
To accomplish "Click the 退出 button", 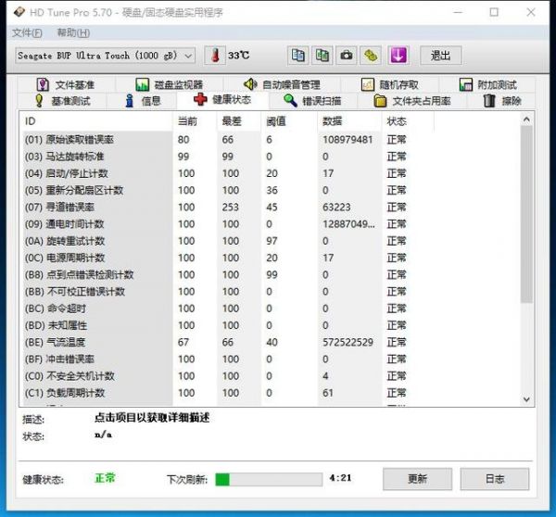I will (x=441, y=56).
